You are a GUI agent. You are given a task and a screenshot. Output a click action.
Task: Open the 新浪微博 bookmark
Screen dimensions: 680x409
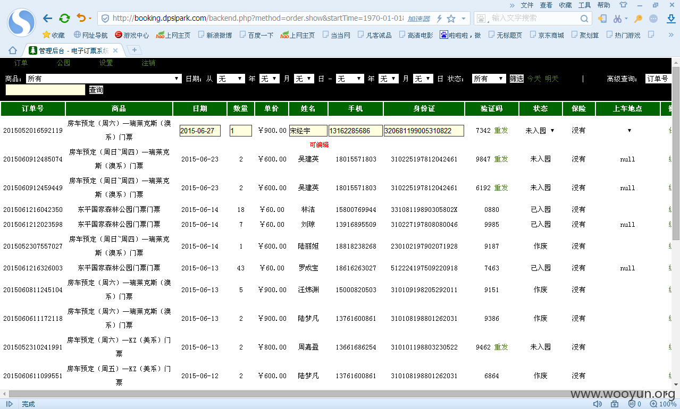click(x=215, y=35)
